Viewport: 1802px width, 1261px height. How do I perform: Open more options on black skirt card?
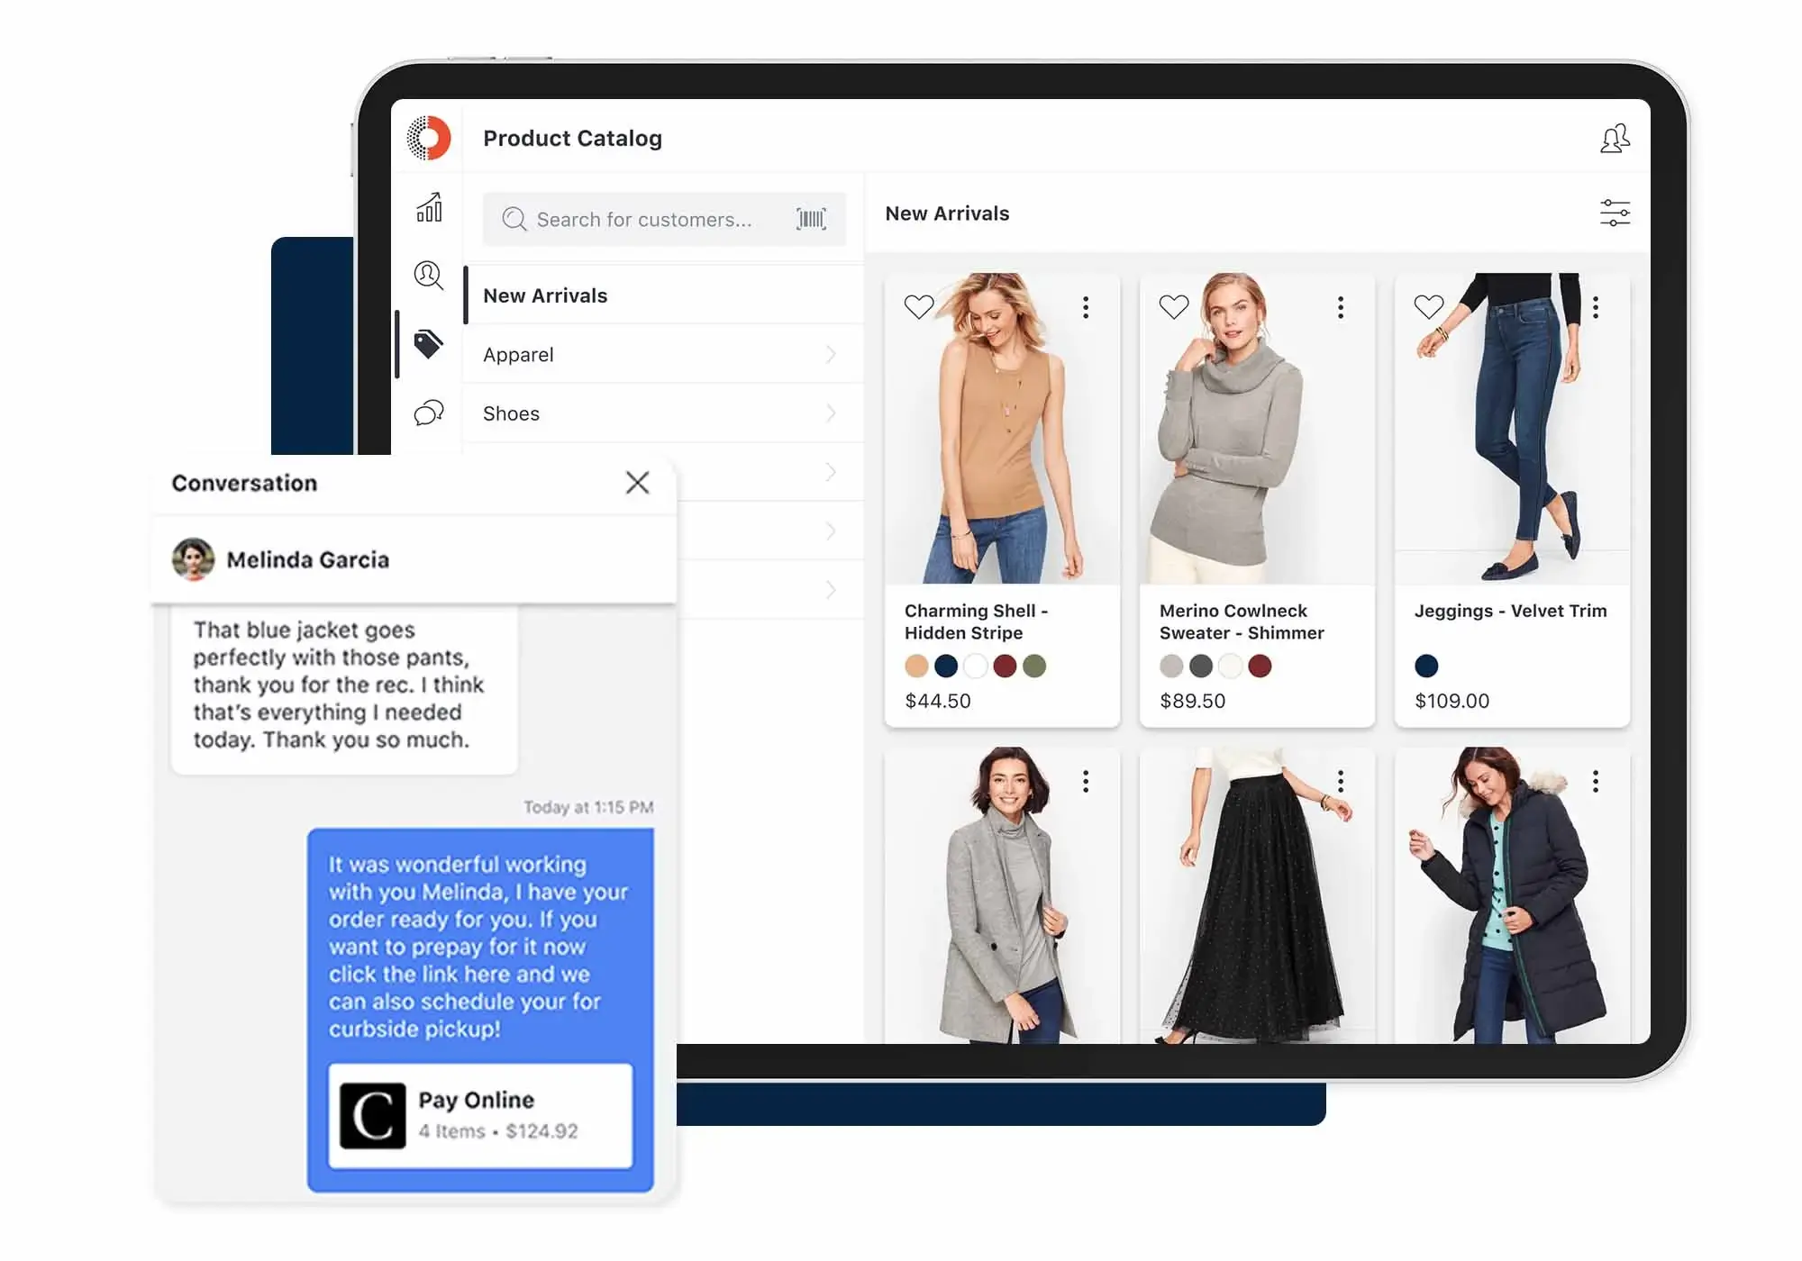click(x=1341, y=781)
